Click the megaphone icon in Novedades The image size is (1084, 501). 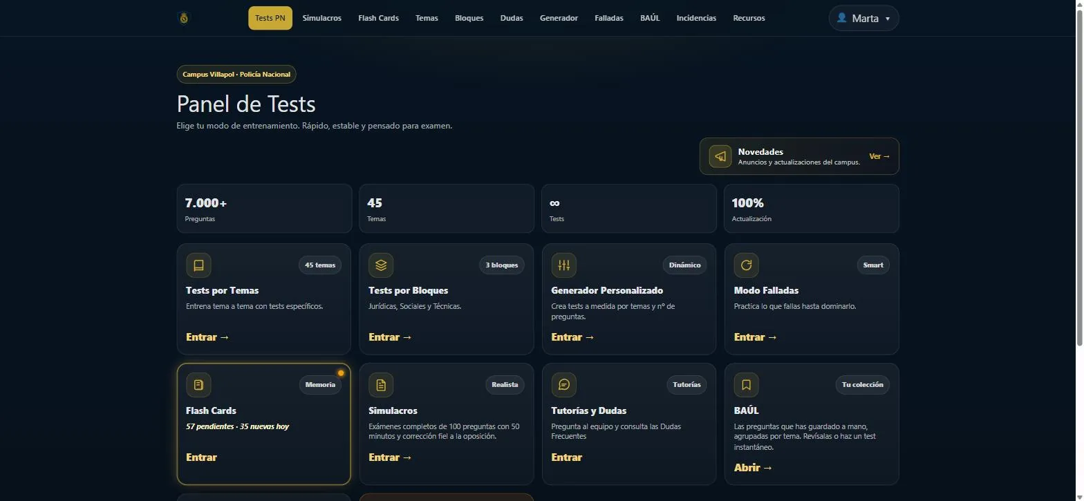(x=720, y=156)
